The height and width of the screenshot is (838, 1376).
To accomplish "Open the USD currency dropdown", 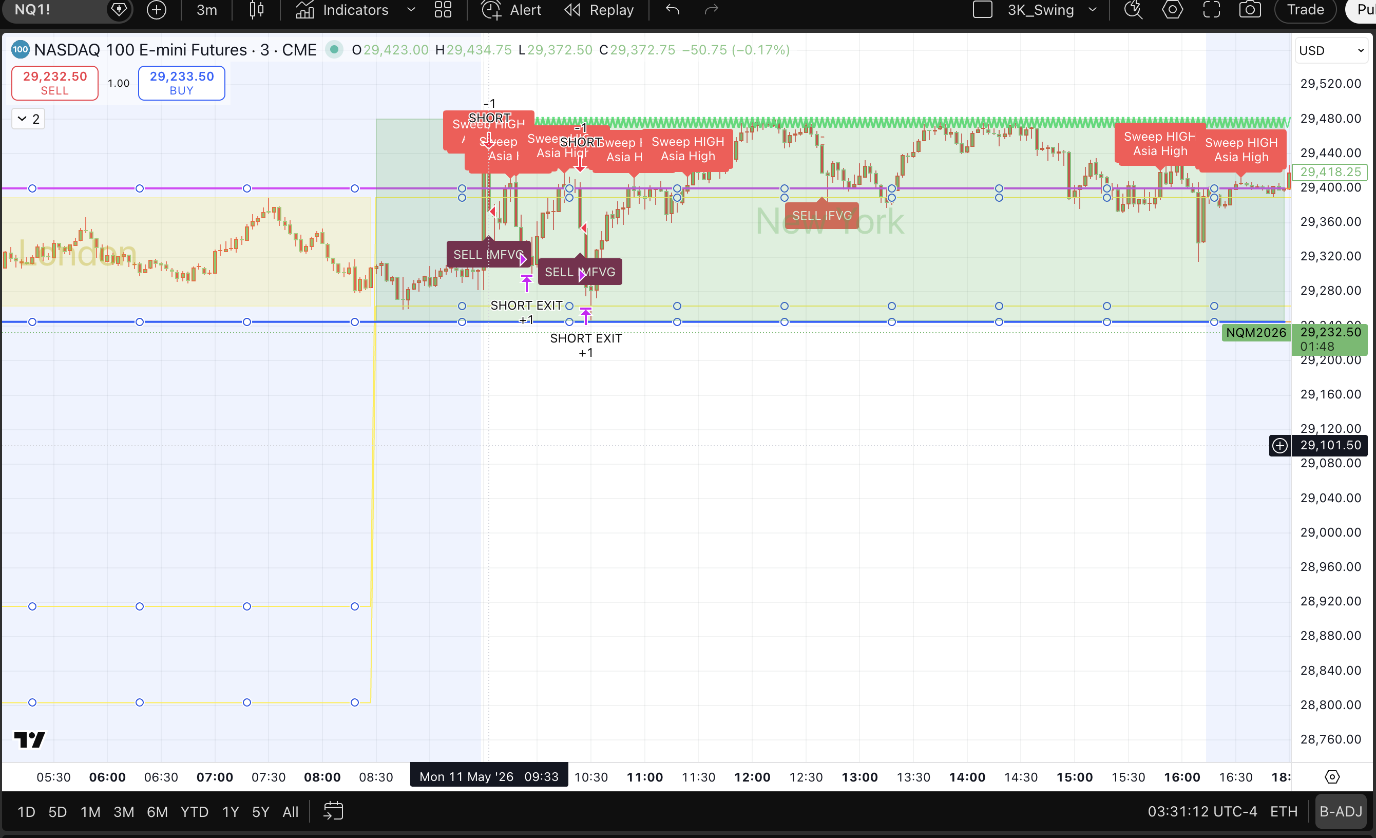I will click(x=1332, y=50).
